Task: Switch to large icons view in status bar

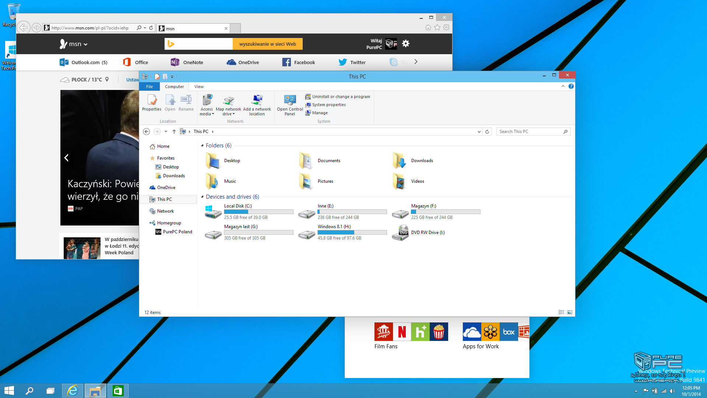Action: coord(570,312)
